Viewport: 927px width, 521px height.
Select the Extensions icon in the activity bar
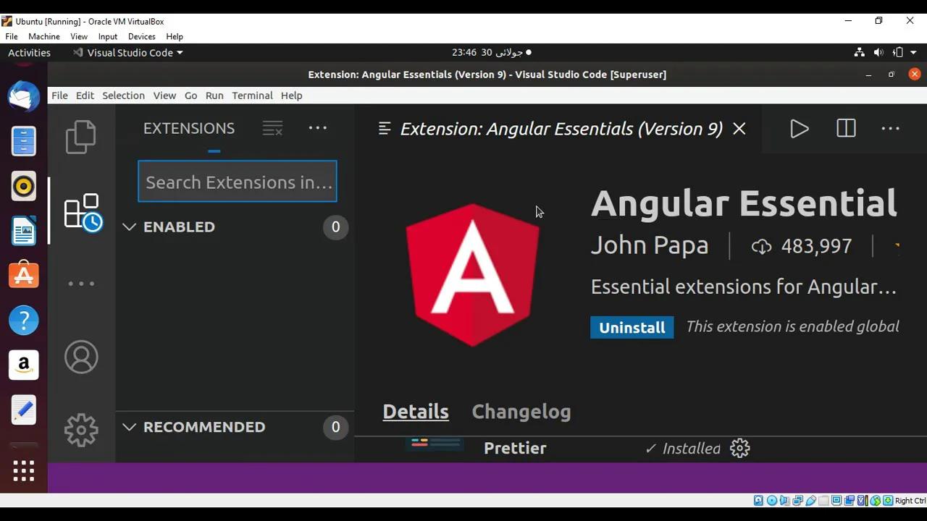[x=81, y=211]
